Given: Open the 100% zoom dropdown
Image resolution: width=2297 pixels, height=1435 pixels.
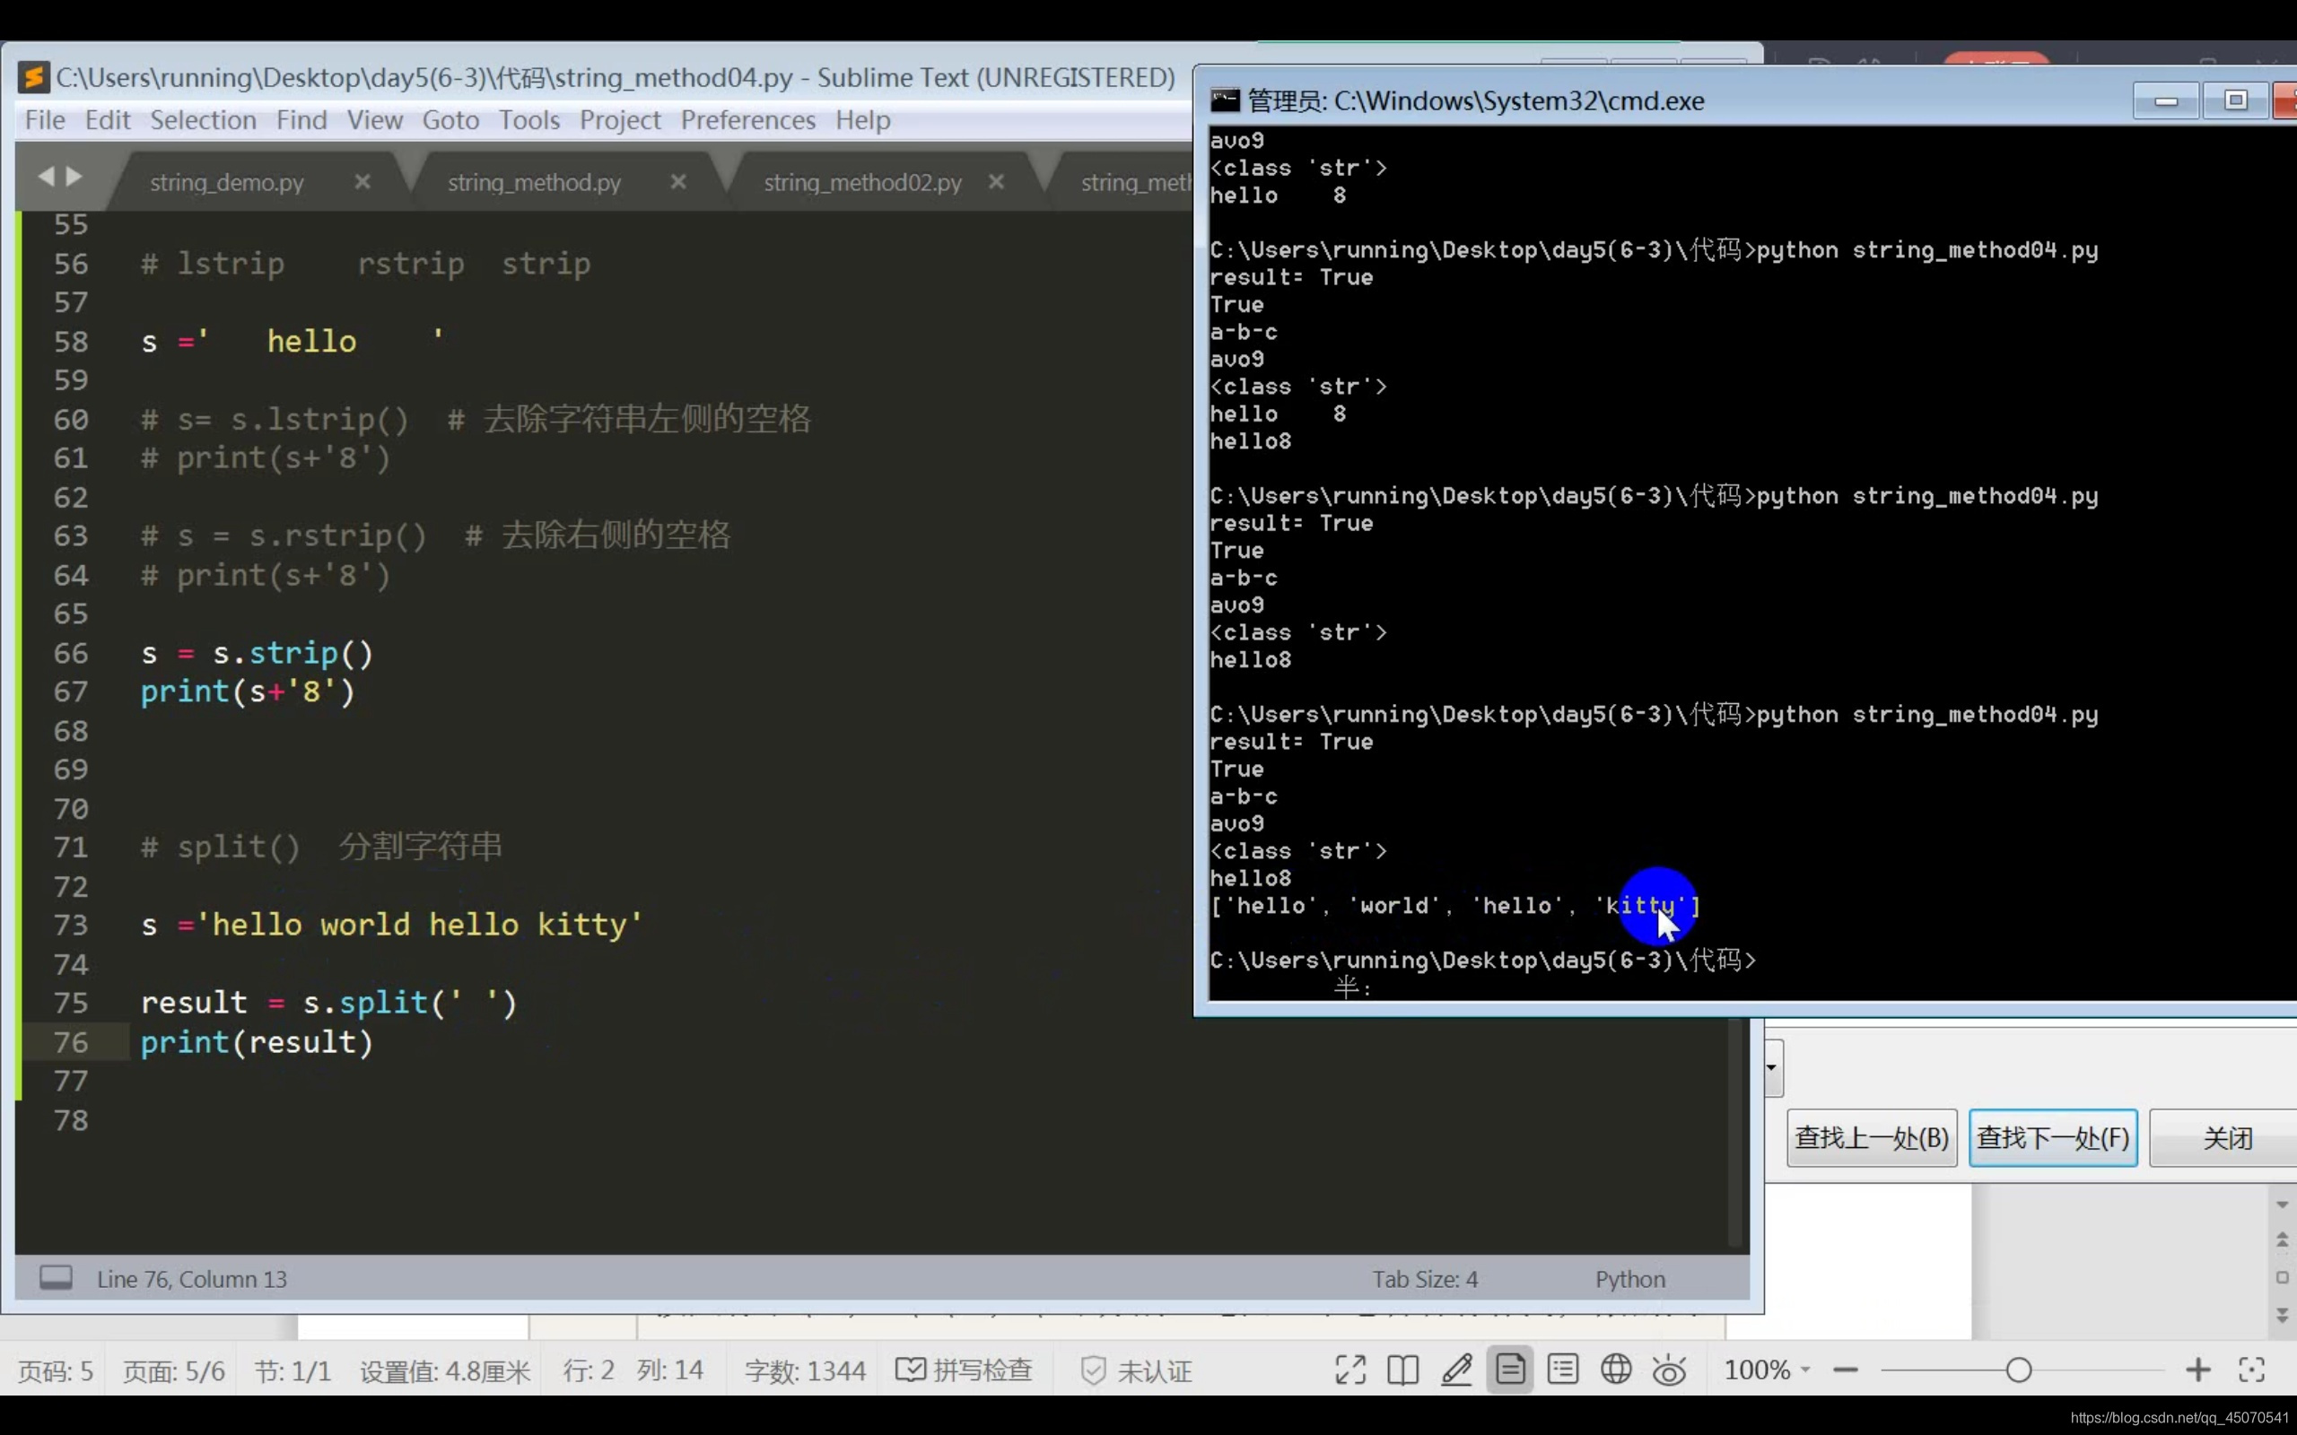Looking at the screenshot, I should [1768, 1370].
